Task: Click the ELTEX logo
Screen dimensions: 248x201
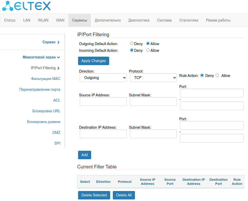Action: 26,6
